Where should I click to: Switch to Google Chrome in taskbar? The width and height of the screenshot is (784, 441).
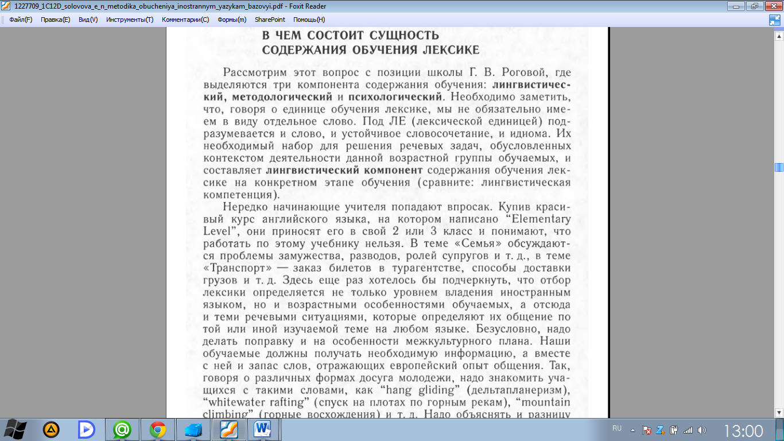157,430
